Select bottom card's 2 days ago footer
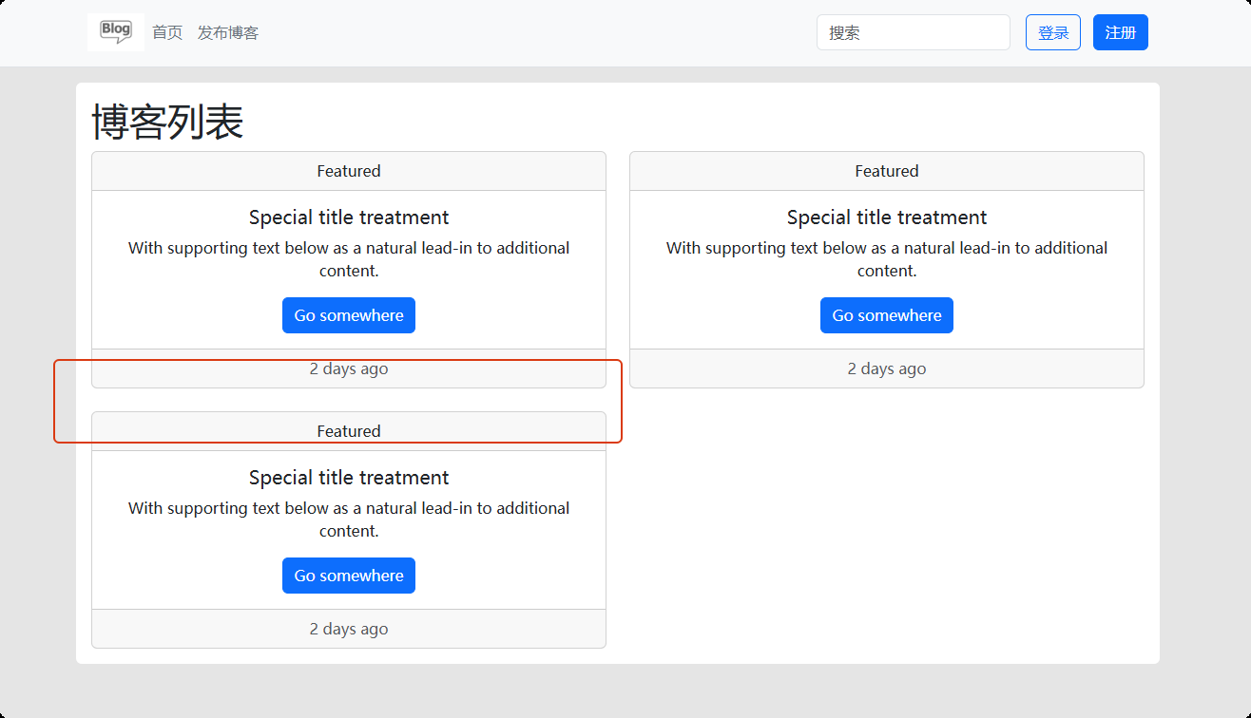 point(349,629)
